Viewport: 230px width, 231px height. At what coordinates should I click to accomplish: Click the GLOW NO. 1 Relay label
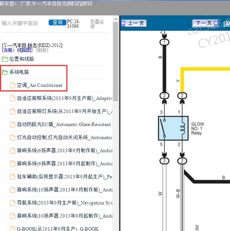[x=197, y=128]
